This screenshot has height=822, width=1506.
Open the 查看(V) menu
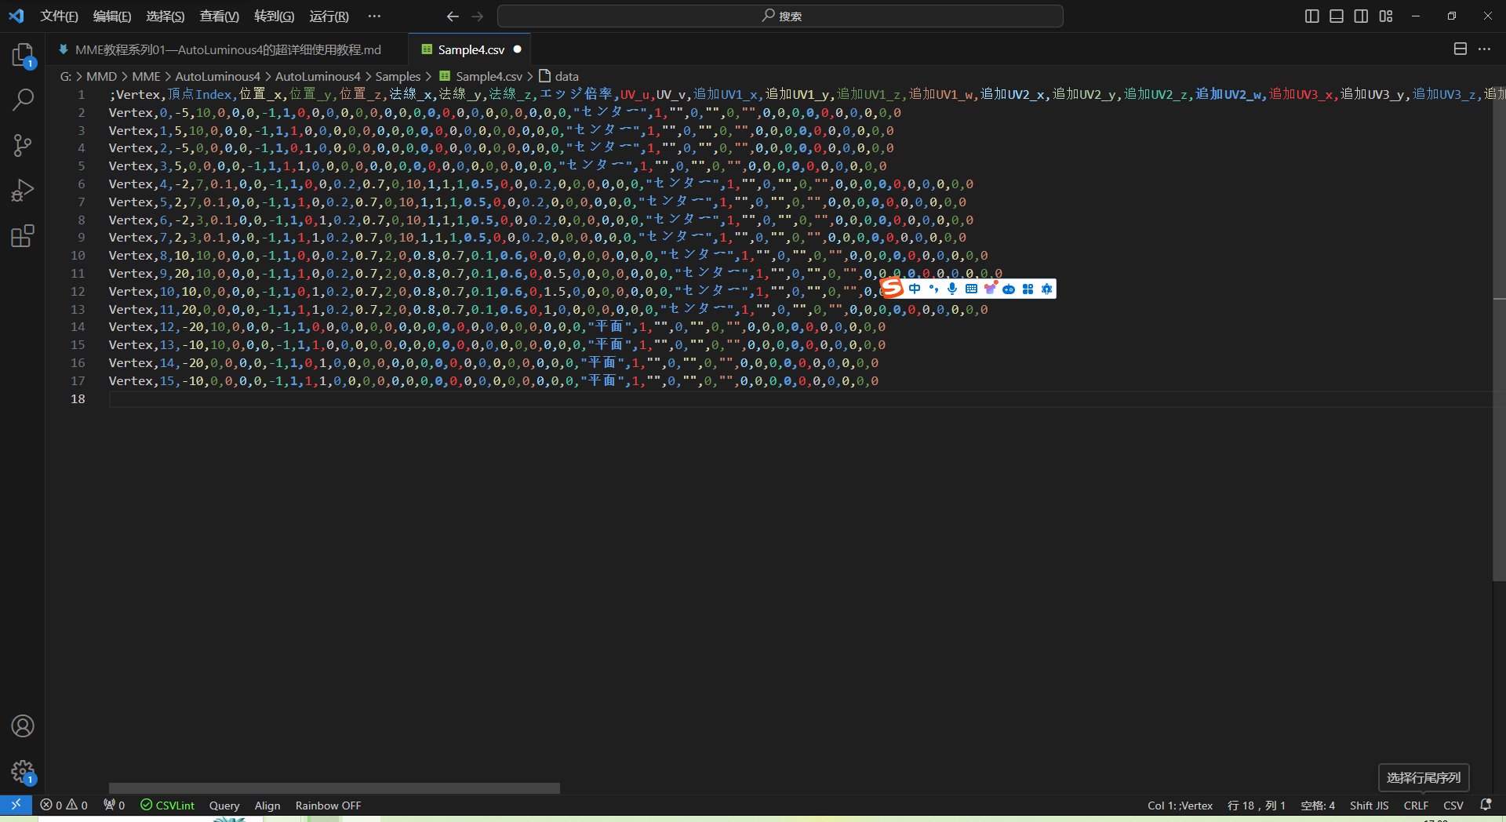(220, 16)
